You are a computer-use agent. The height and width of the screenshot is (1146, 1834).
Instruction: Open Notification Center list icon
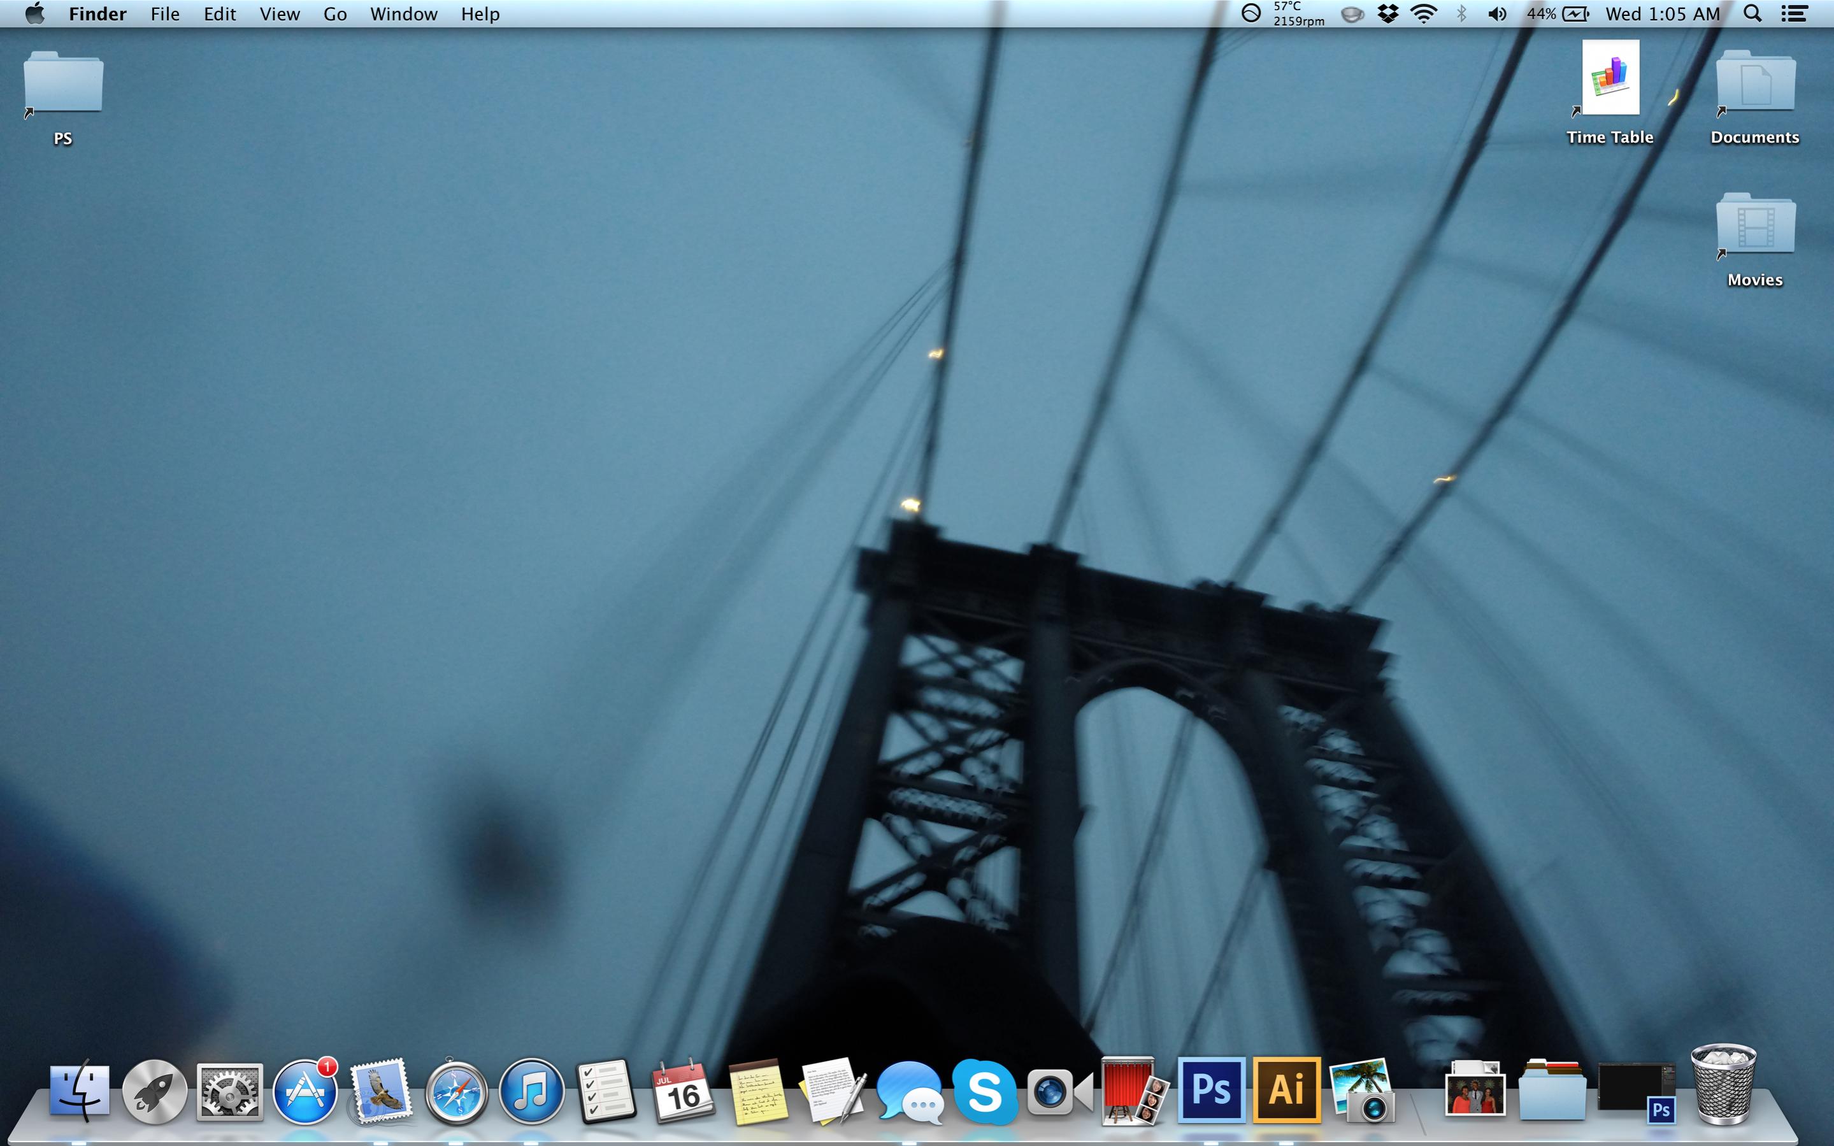[1794, 13]
